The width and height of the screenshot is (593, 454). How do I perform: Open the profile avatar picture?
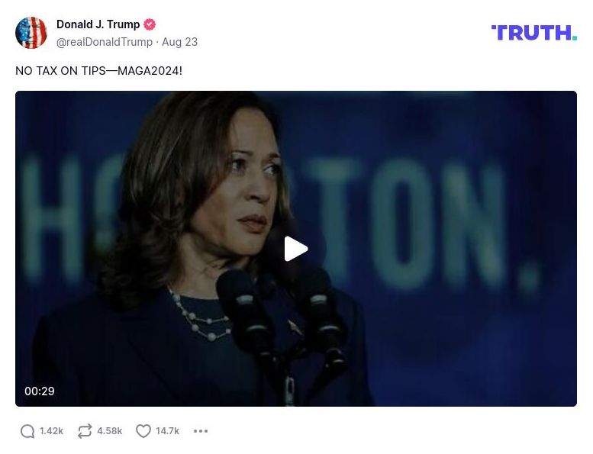31,33
